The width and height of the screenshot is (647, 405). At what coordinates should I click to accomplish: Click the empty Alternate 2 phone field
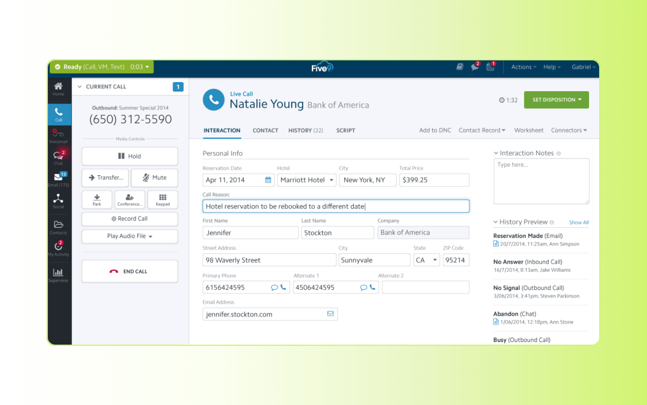click(426, 287)
